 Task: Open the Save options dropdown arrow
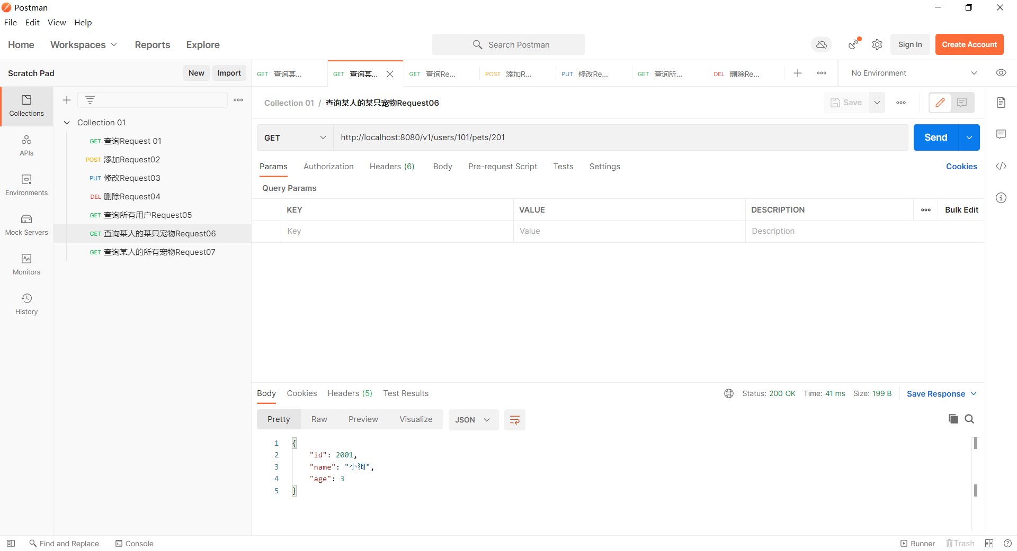tap(877, 103)
